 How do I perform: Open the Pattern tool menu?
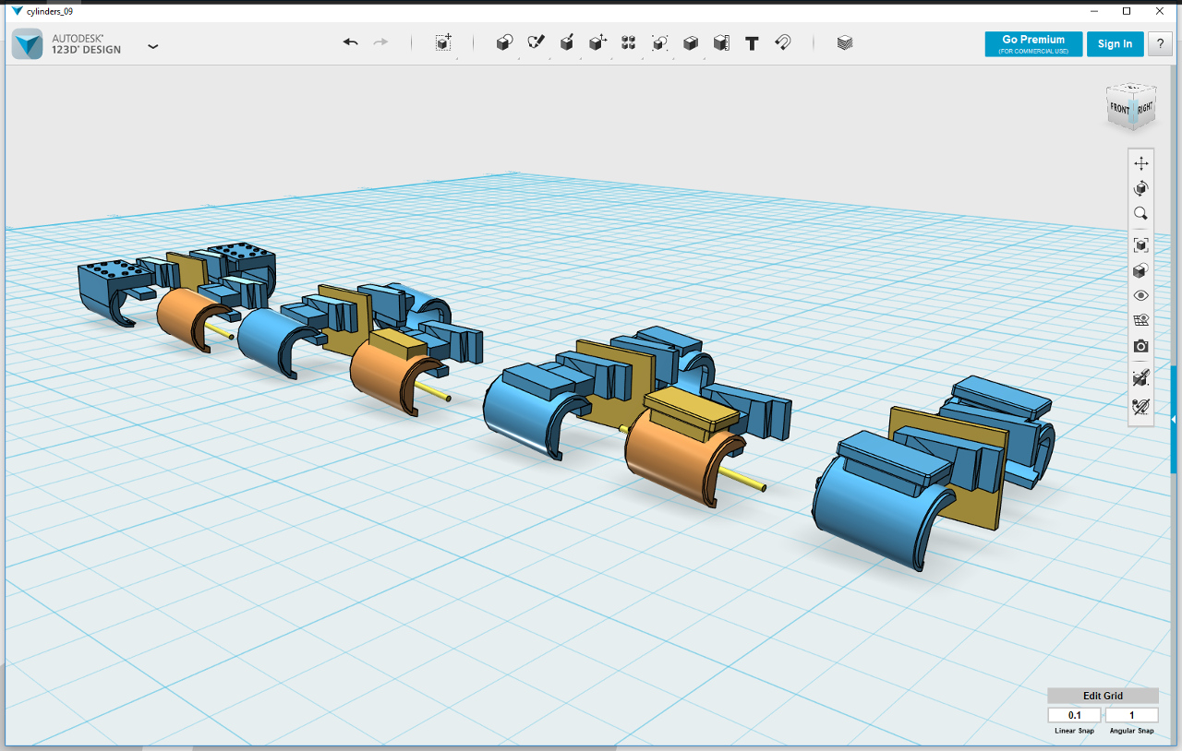[629, 42]
